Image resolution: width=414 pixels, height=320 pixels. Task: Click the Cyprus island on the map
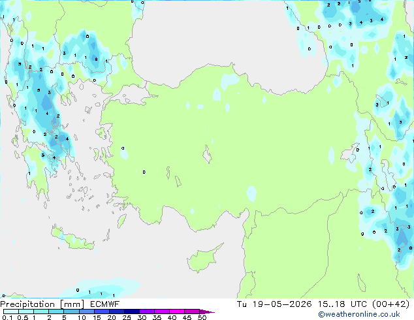pos(202,259)
